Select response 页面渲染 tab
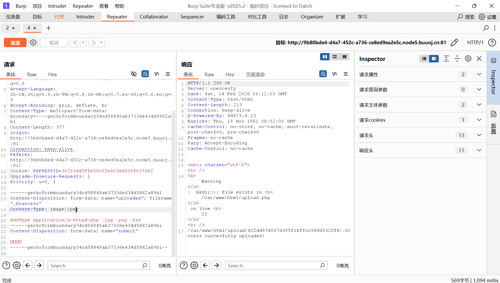Viewport: 500px width, 283px height. [x=255, y=74]
